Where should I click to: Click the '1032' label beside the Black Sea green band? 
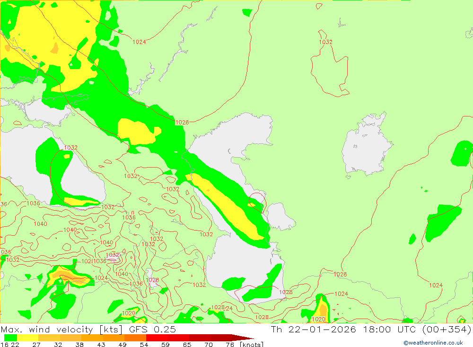click(x=71, y=147)
